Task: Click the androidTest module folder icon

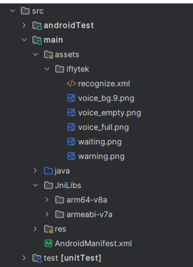Action: 37,26
